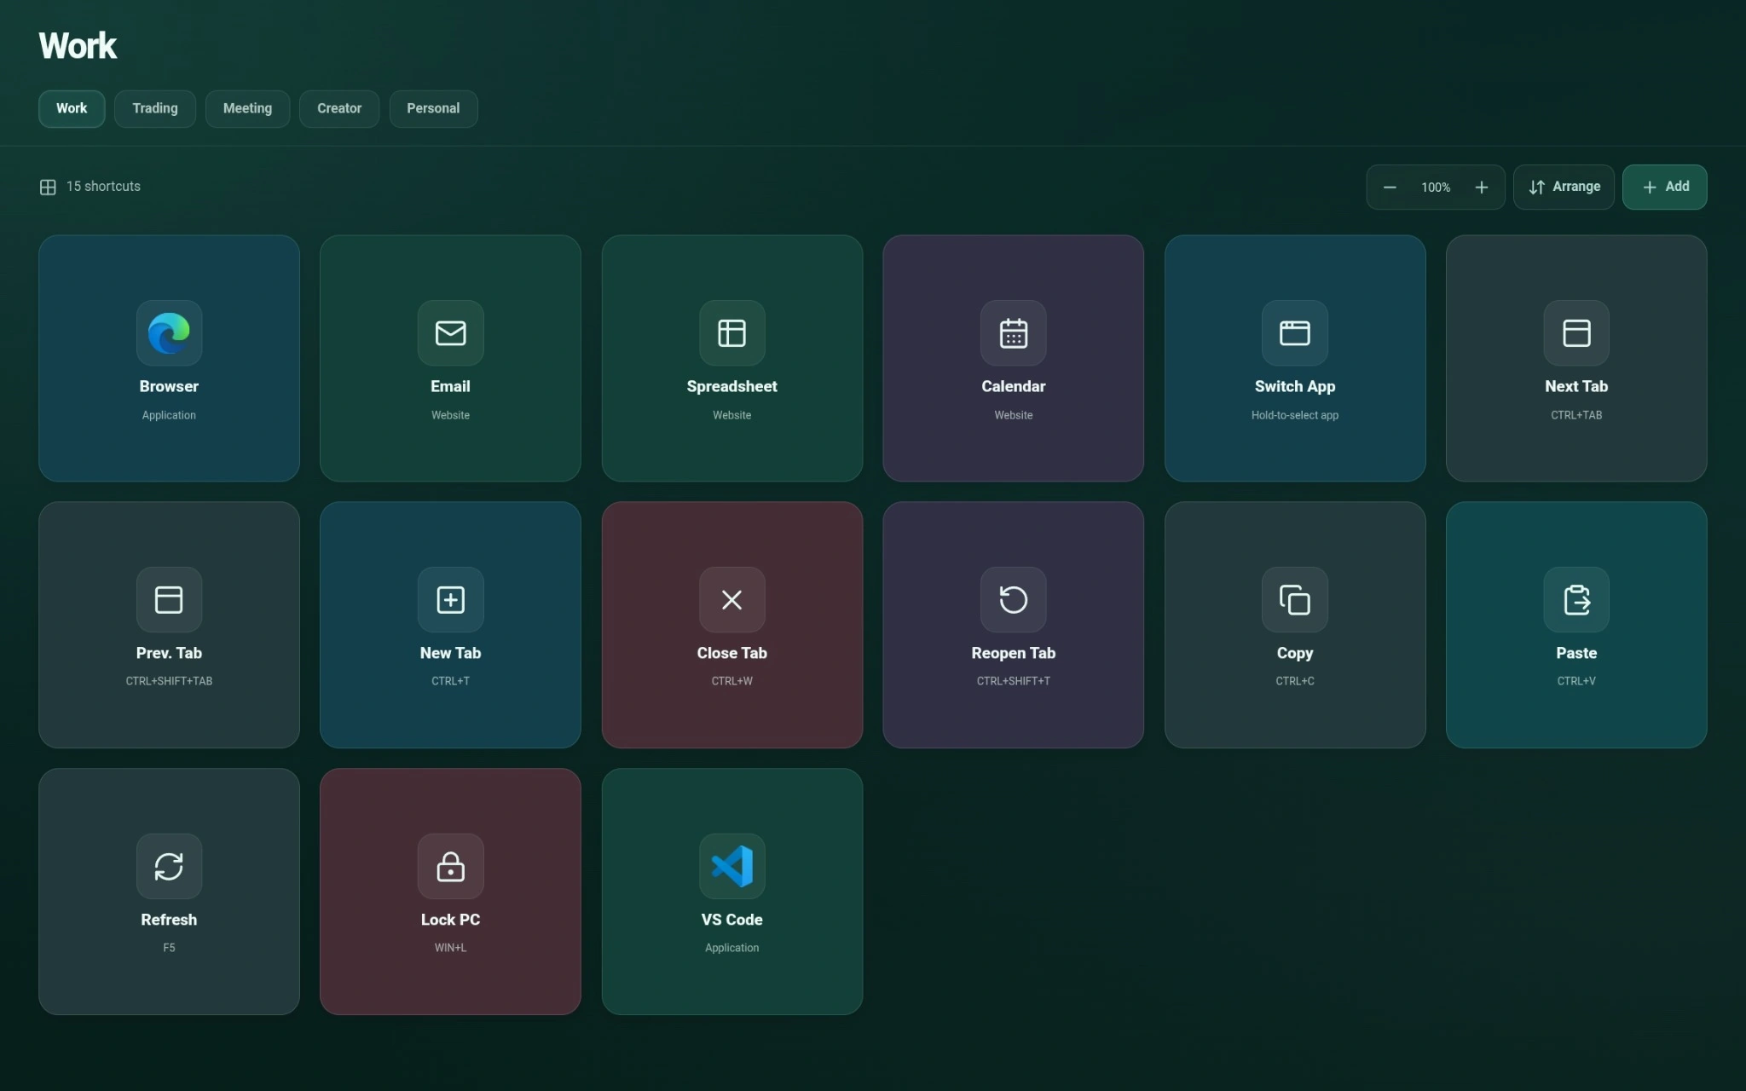Click the Copy duplicate icon
Screen dimensions: 1746x1091
pyautogui.click(x=1294, y=599)
